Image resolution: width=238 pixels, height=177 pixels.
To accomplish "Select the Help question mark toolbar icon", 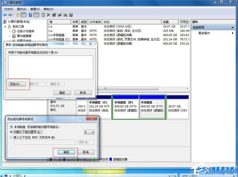I will [x=30, y=15].
